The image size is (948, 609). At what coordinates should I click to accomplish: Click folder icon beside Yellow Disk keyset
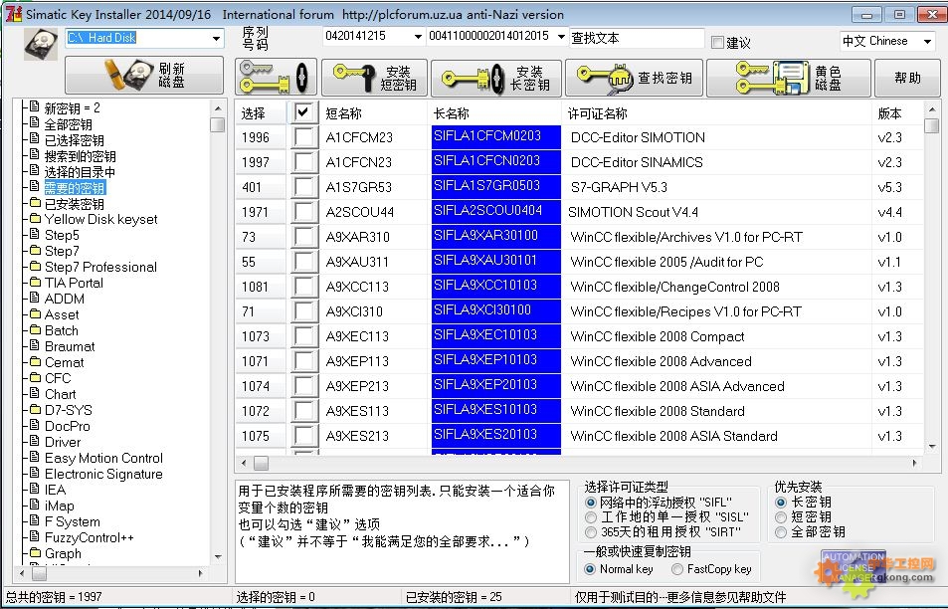click(x=35, y=218)
